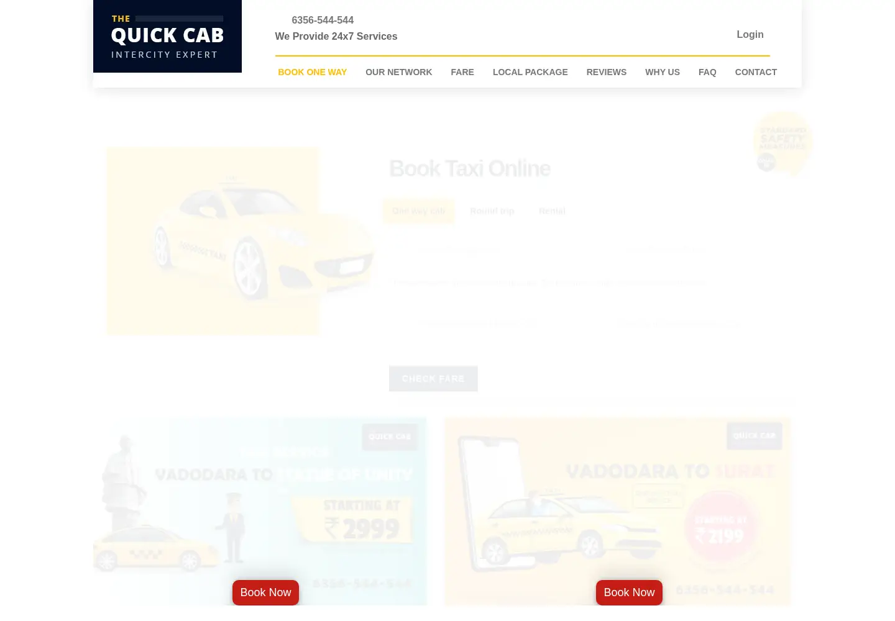The image size is (895, 621).
Task: Click the Check Fare button
Action: click(433, 379)
